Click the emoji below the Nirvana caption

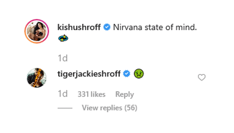(x=63, y=39)
